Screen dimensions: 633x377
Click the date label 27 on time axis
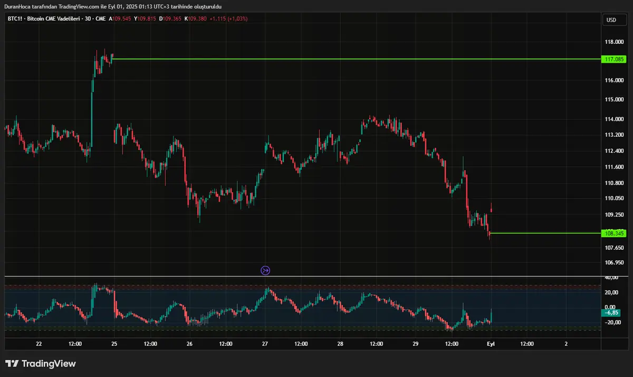[265, 344]
